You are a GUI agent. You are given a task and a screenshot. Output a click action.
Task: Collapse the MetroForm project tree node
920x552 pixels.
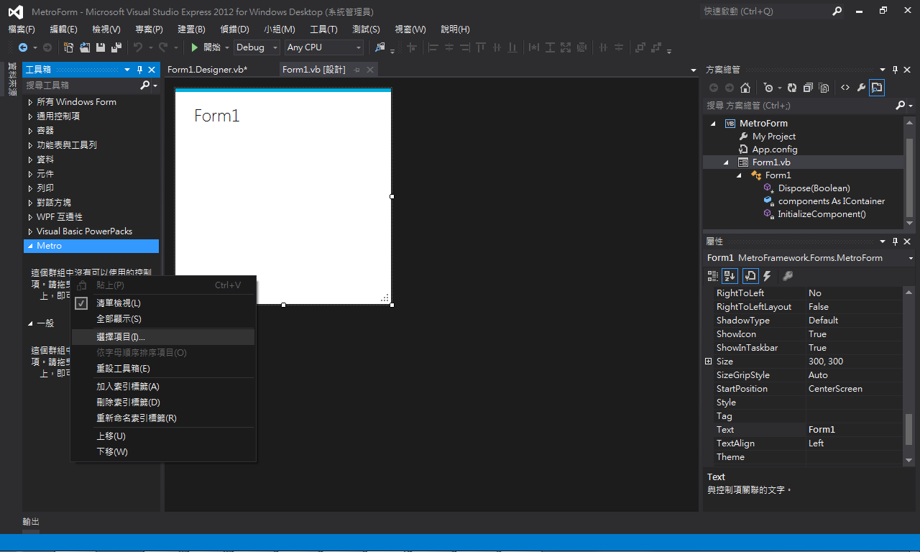click(x=713, y=124)
